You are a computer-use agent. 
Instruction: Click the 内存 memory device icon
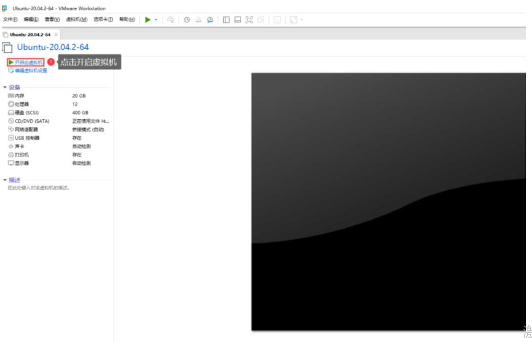11,96
